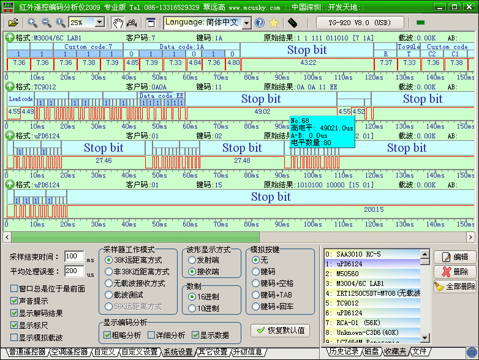Open the 收藏夹 tab
The image size is (479, 360).
click(x=396, y=351)
